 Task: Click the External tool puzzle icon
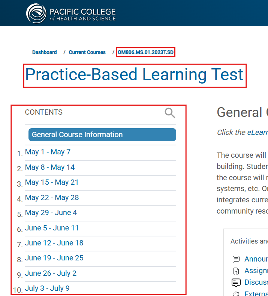236,294
